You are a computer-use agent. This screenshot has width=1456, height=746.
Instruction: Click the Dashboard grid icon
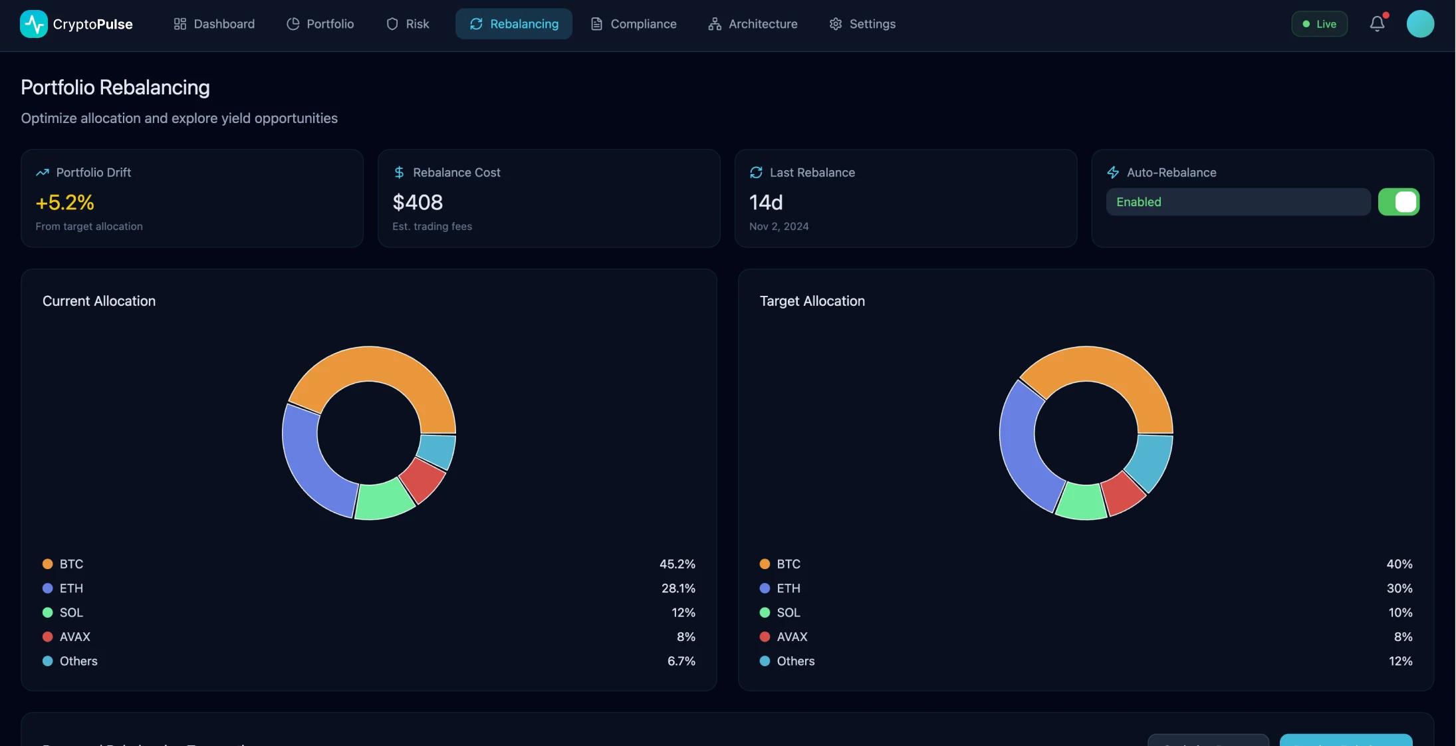(x=181, y=24)
